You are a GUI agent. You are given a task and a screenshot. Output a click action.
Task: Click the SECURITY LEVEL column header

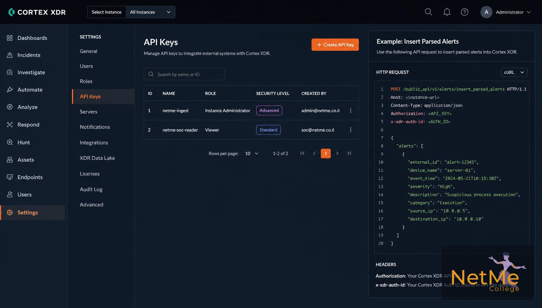273,94
